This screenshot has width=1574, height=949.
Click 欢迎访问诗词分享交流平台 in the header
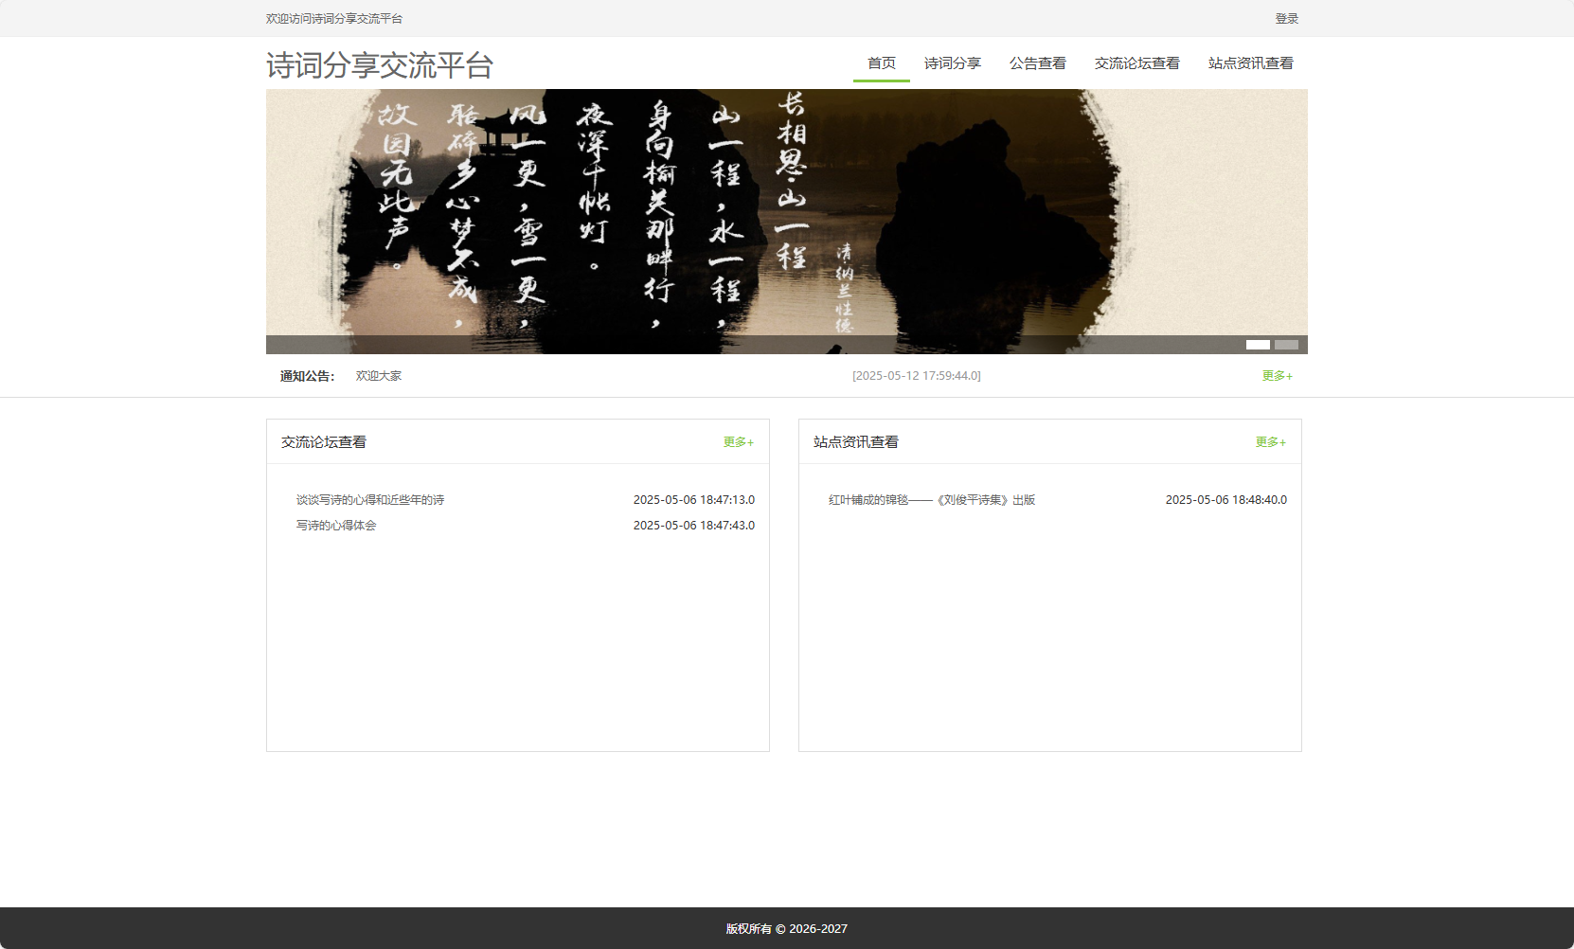tap(334, 18)
